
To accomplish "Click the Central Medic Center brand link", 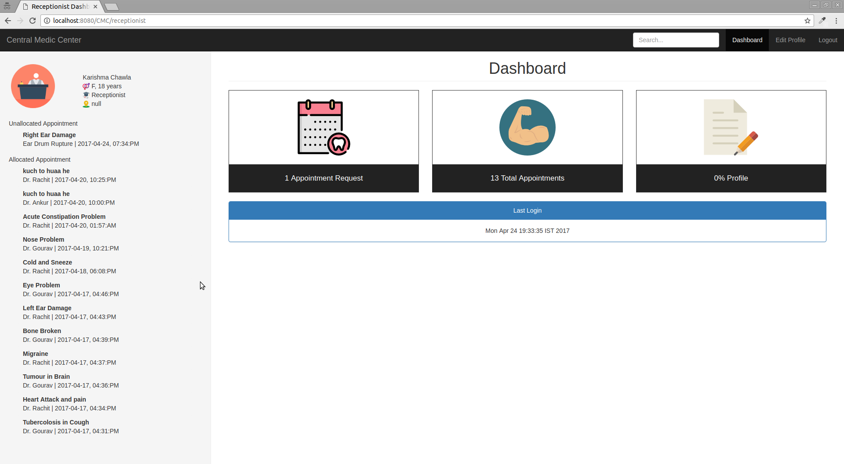I will pyautogui.click(x=44, y=40).
